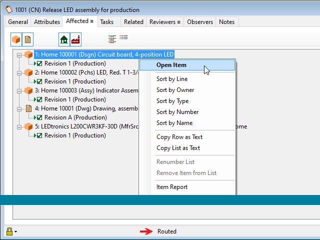
Task: Choose Open Item from context menu
Action: 171,65
